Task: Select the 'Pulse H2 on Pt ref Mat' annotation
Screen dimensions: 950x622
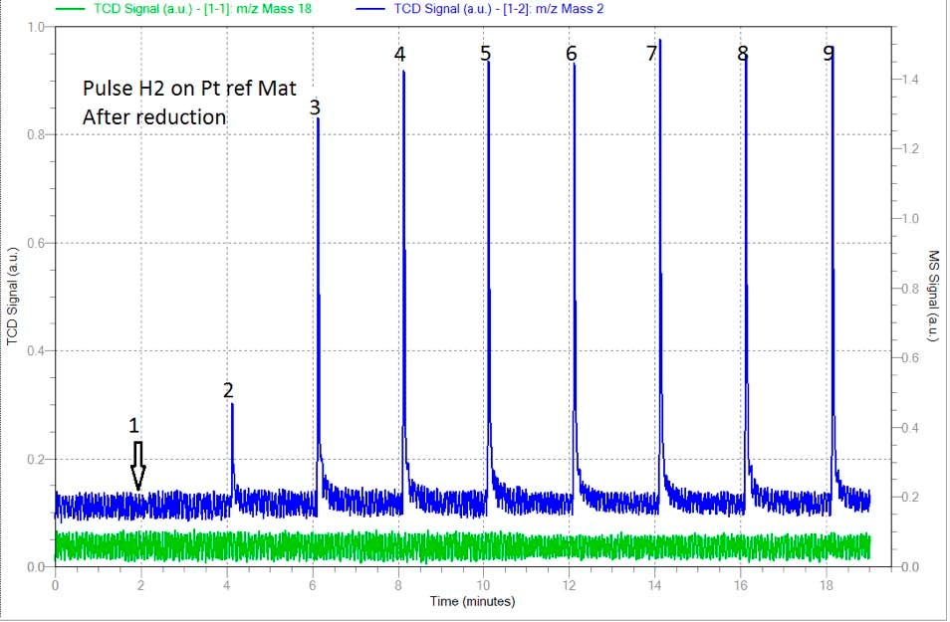Action: pyautogui.click(x=162, y=89)
